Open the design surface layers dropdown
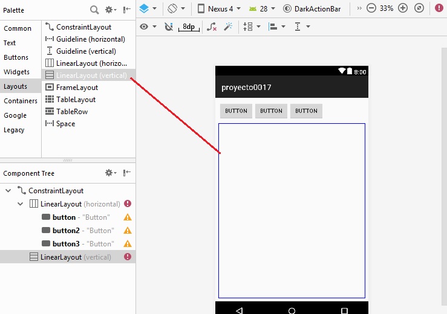This screenshot has width=447, height=314. click(x=148, y=8)
